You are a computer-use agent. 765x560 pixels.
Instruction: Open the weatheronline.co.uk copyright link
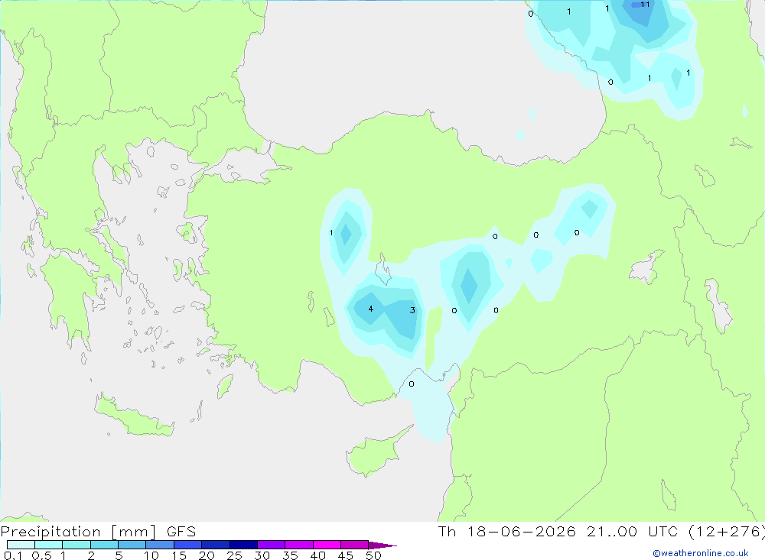701,553
